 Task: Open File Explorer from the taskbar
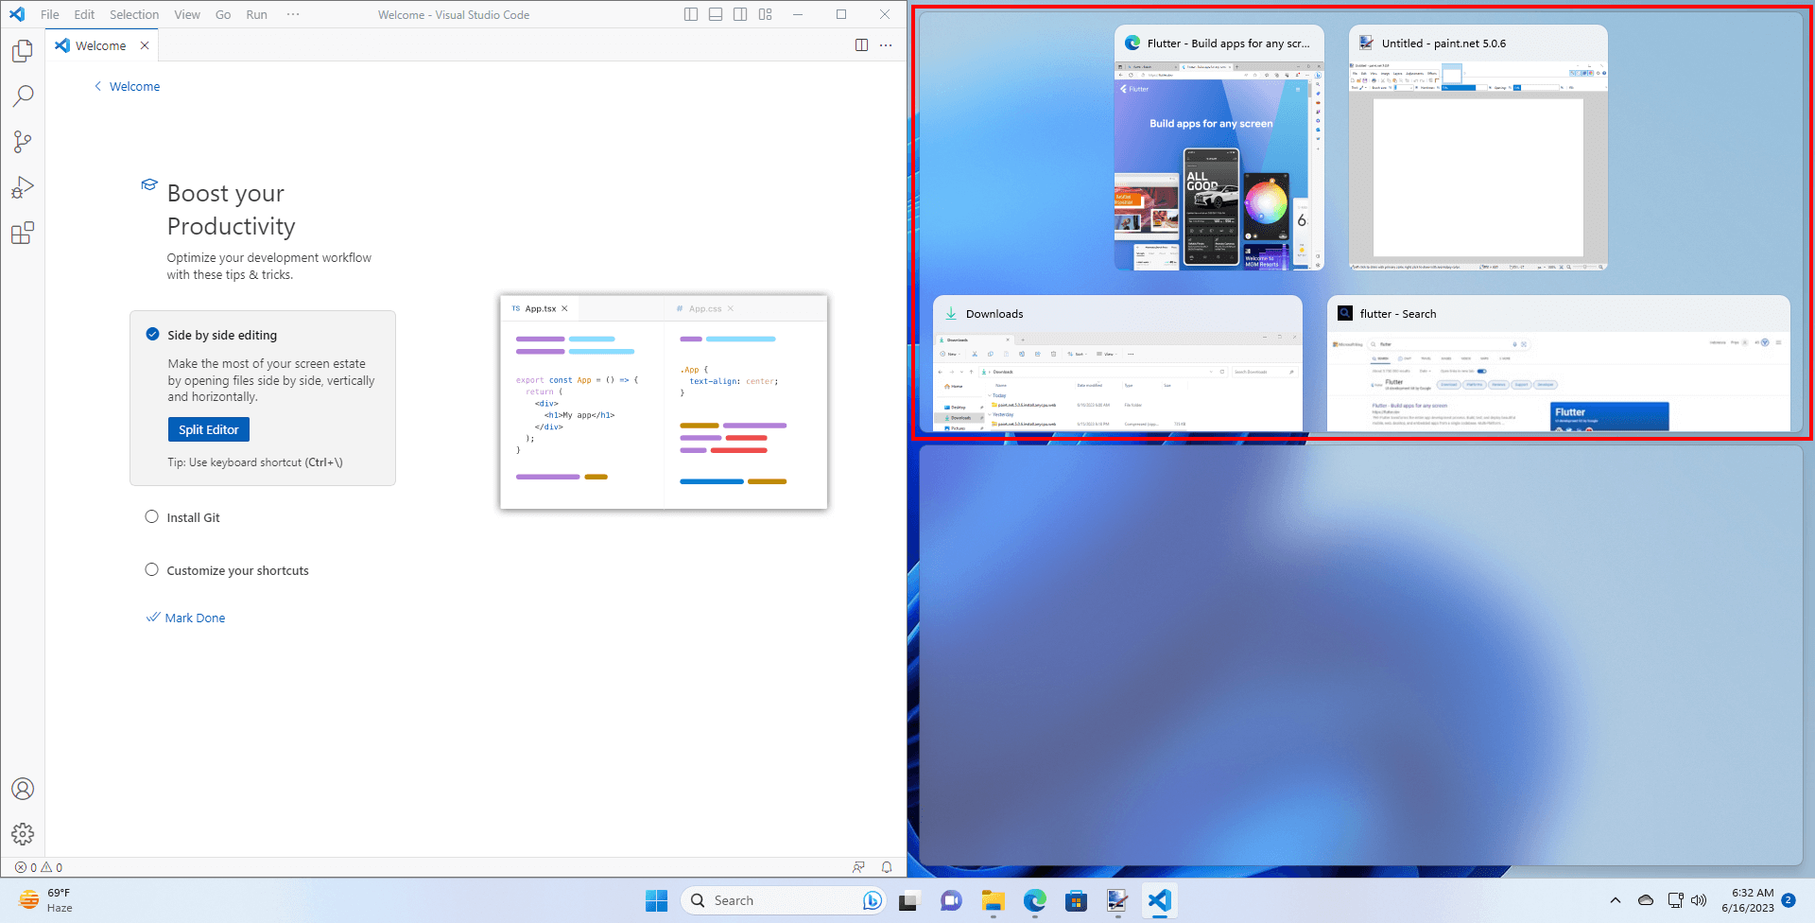tap(993, 900)
